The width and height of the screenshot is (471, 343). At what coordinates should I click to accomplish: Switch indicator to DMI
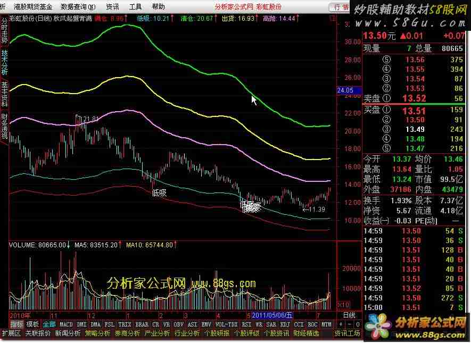coord(82,324)
